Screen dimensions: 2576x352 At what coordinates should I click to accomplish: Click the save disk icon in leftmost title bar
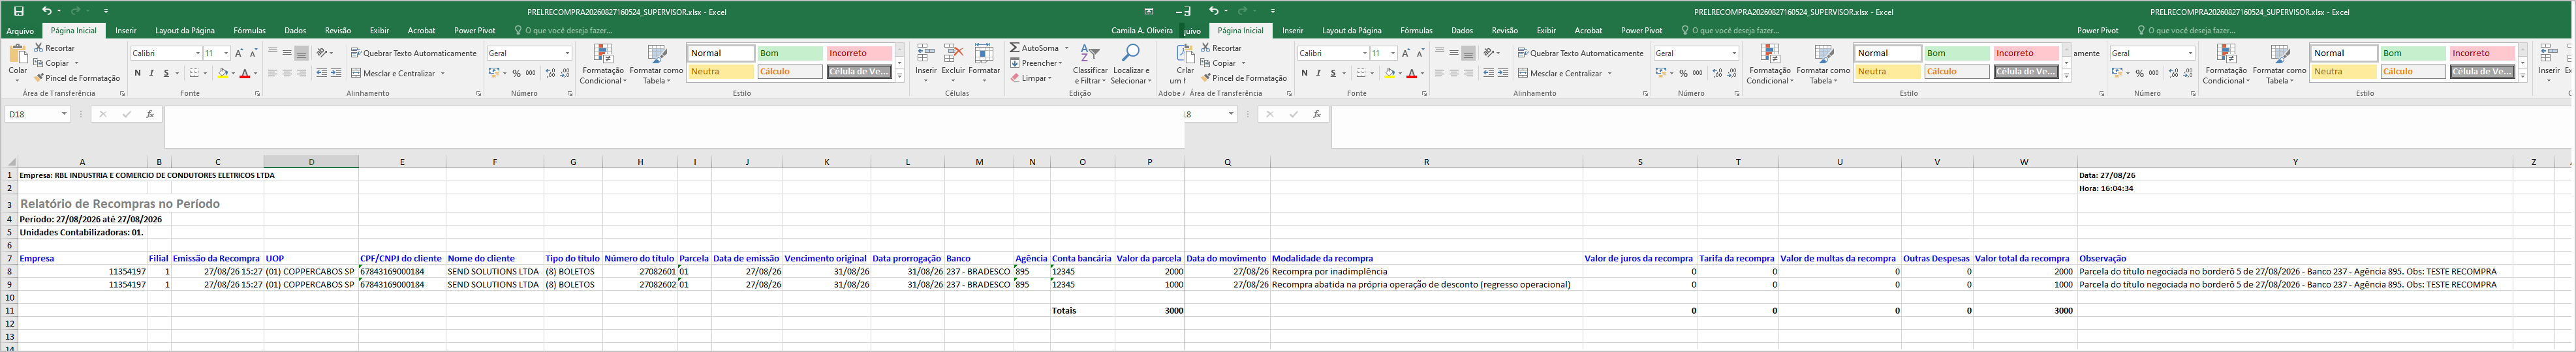pos(19,11)
